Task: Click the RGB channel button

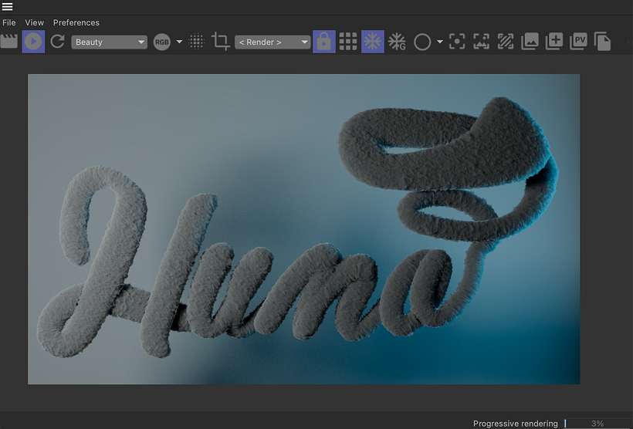Action: (161, 42)
